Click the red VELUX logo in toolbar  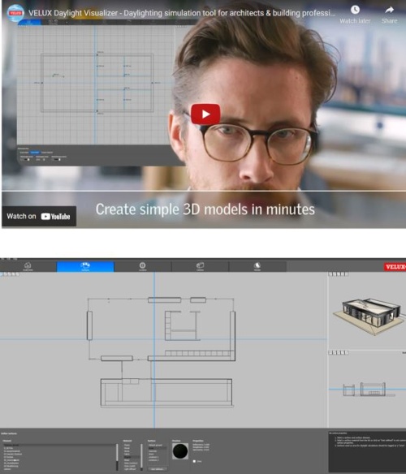[395, 266]
